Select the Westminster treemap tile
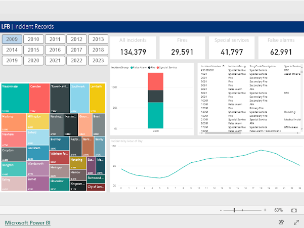The width and height of the screenshot is (304, 228). [15, 98]
